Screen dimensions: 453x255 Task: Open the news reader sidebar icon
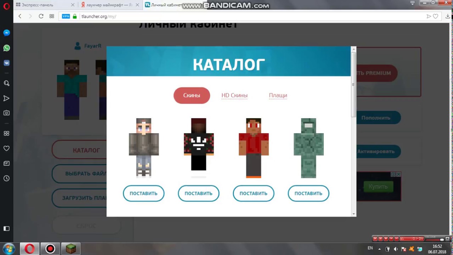[x=6, y=163]
